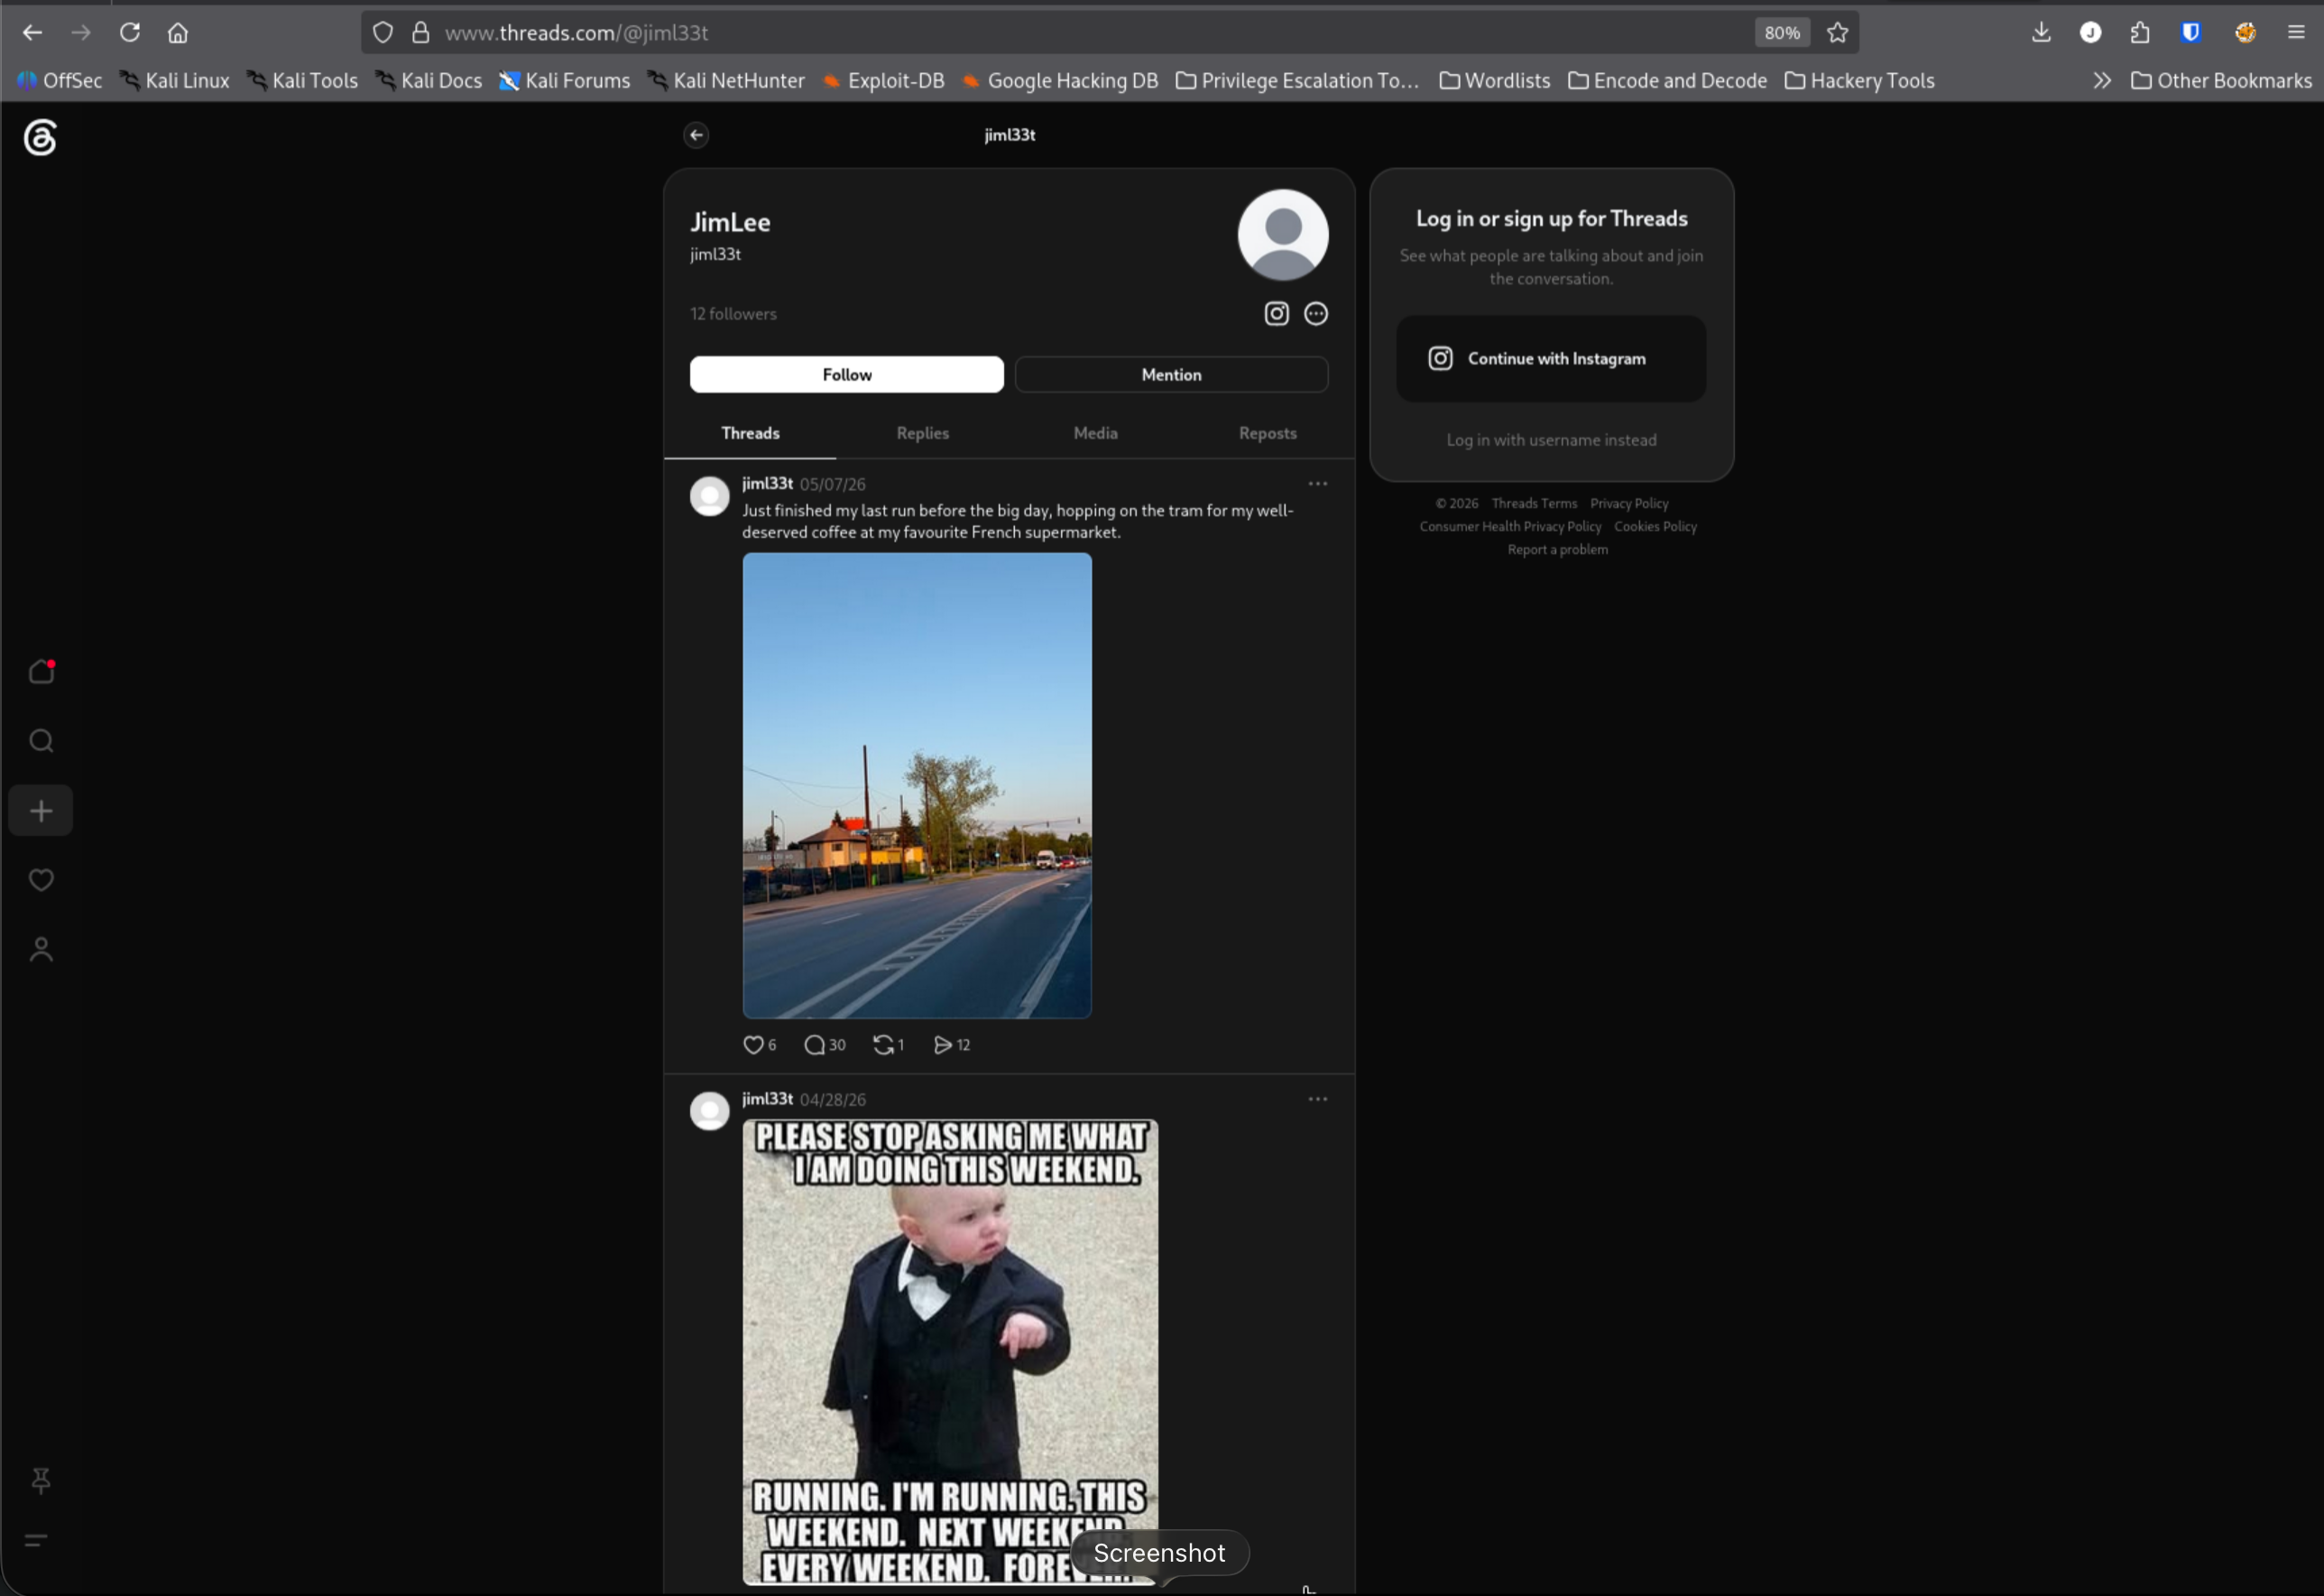Open Kali Forums bookmark
Image resolution: width=2324 pixels, height=1596 pixels.
565,81
